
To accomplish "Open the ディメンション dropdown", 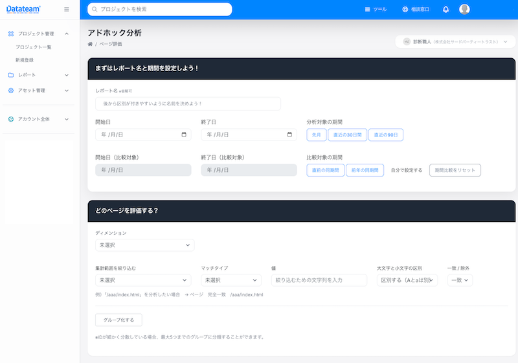I will [144, 245].
